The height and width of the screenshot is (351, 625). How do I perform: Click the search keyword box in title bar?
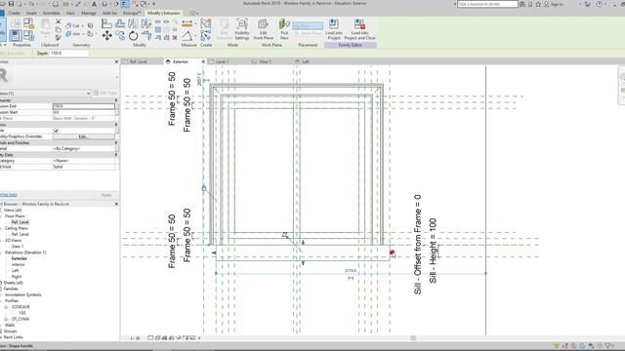[487, 4]
